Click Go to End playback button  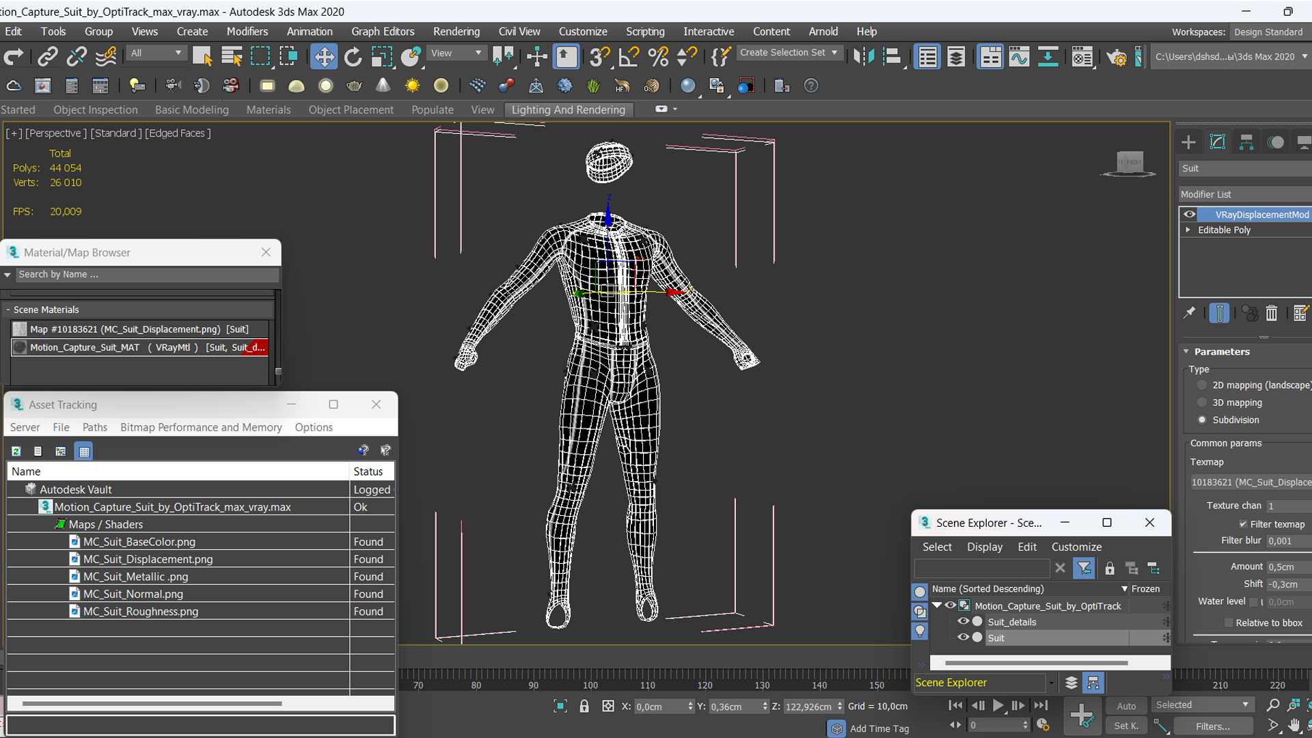click(x=1041, y=705)
